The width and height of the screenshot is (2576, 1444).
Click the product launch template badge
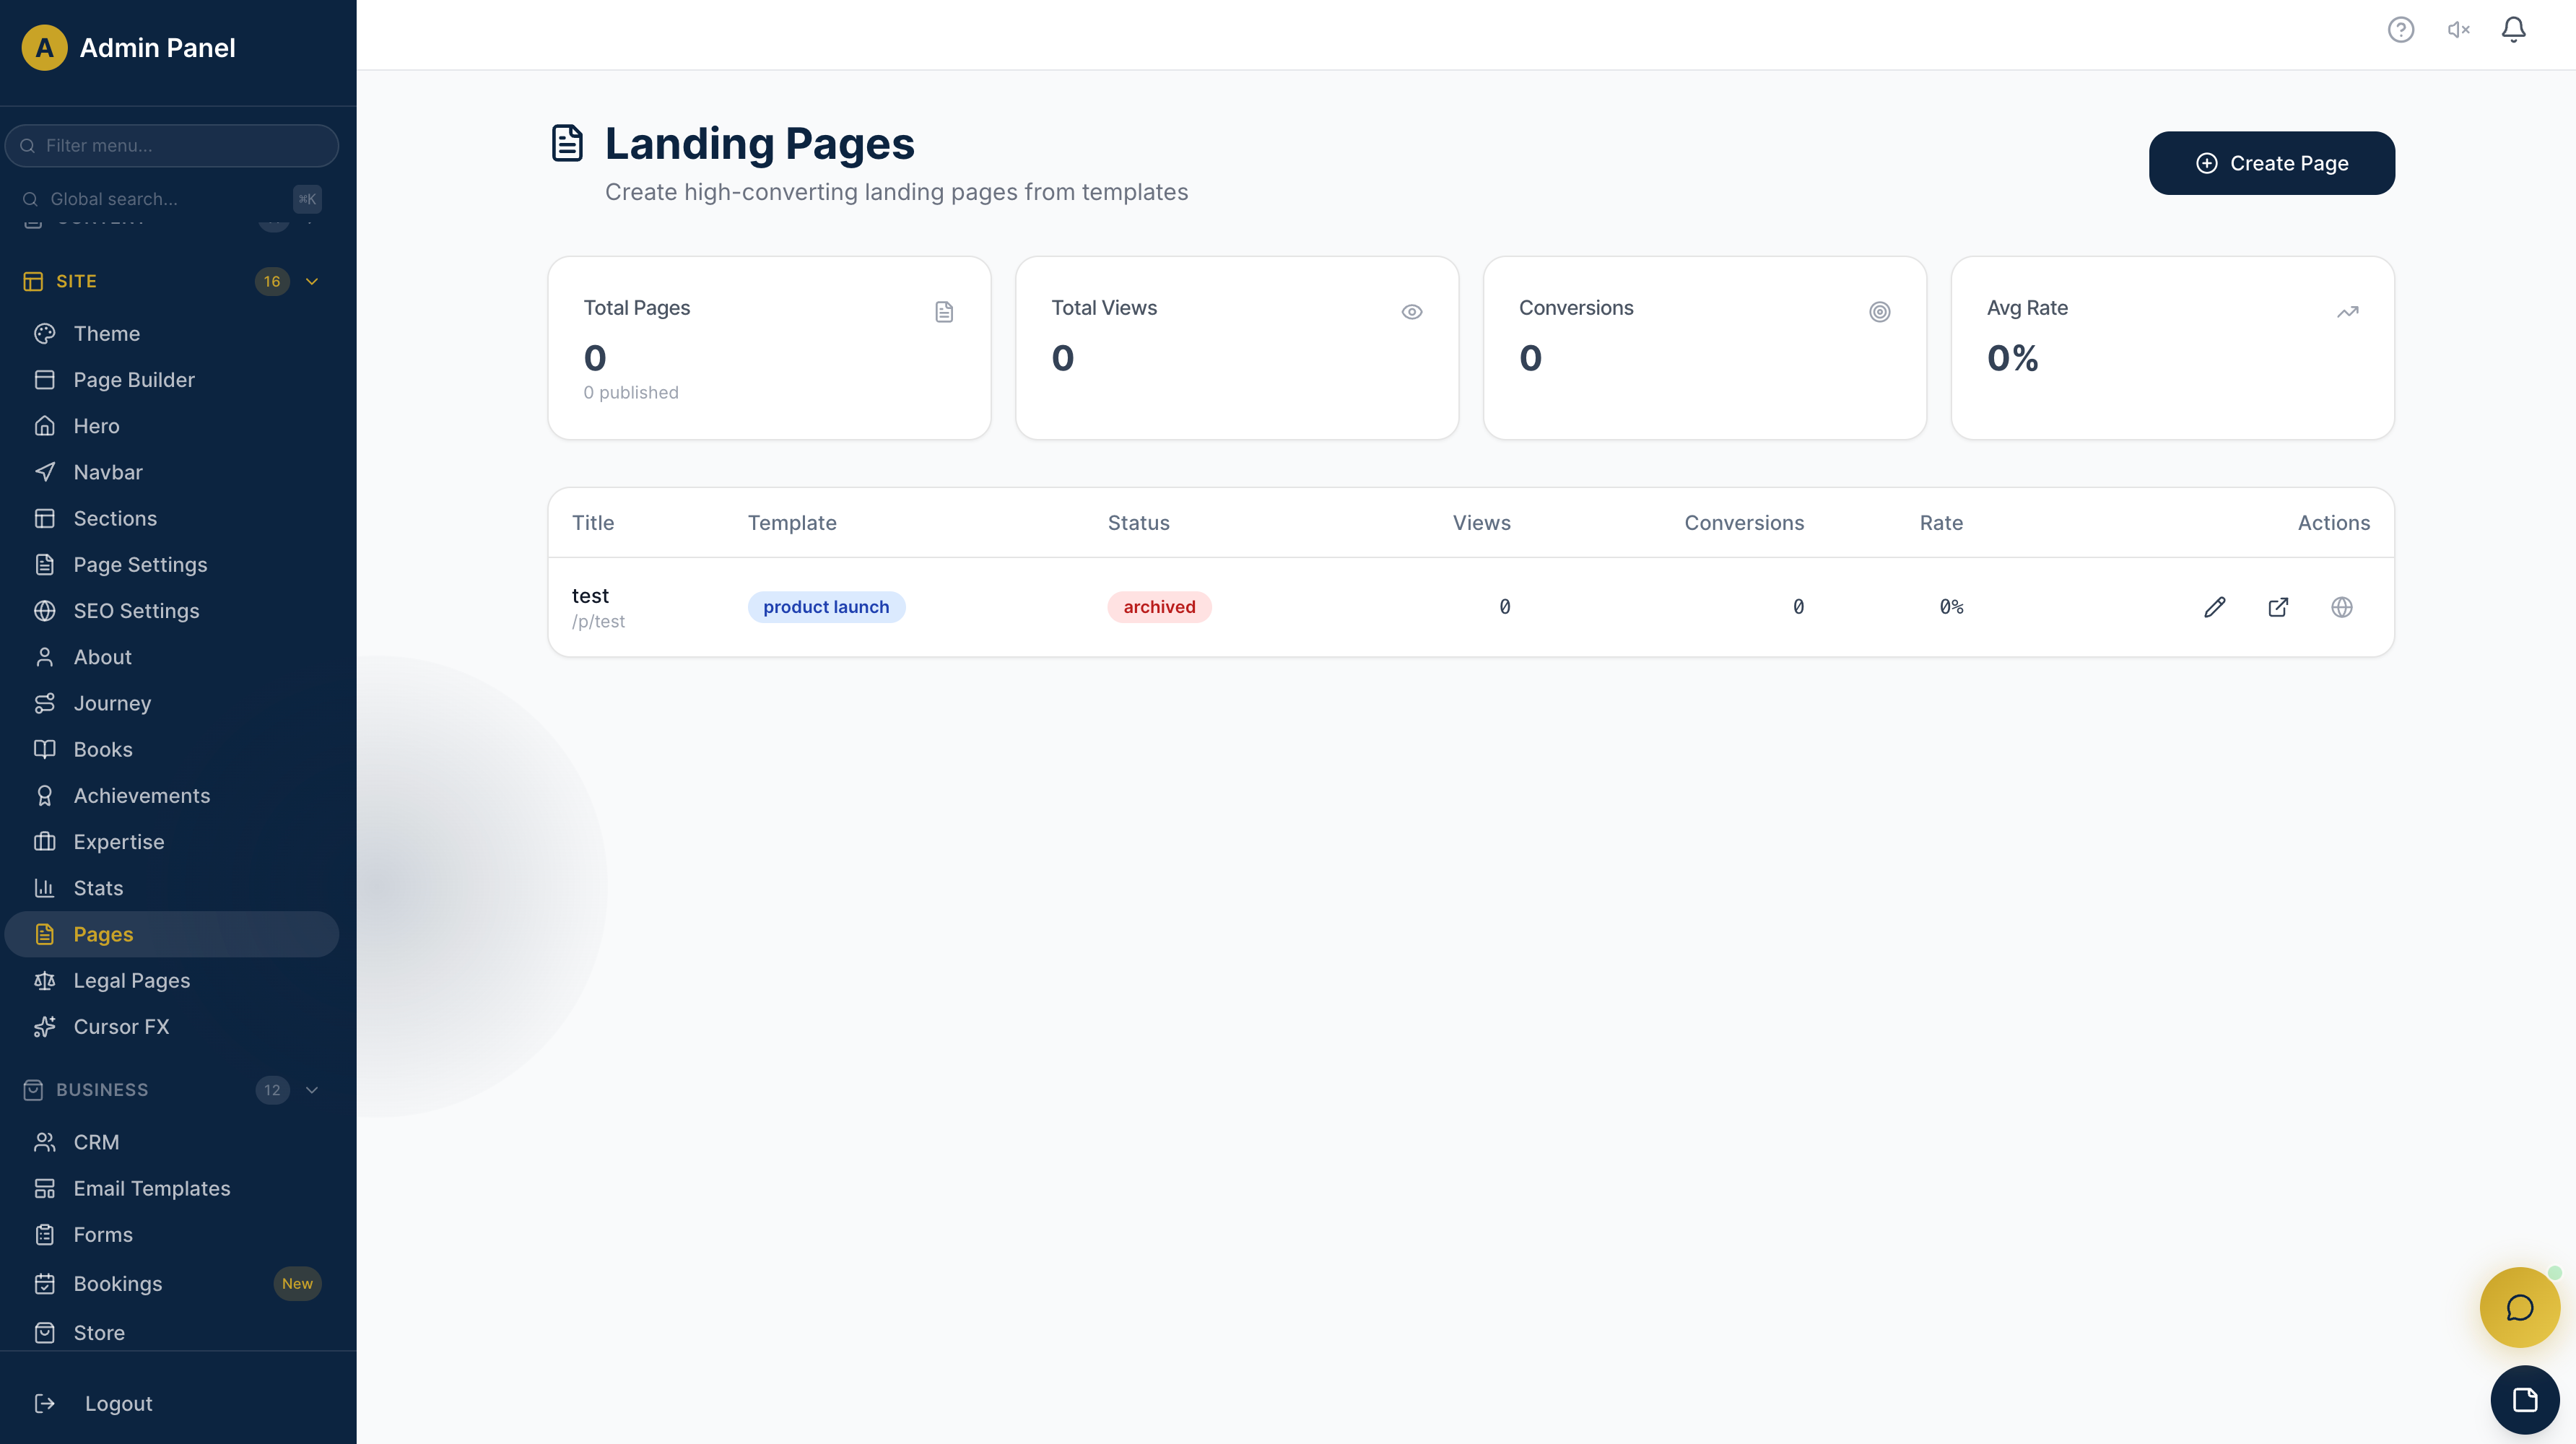tap(826, 606)
